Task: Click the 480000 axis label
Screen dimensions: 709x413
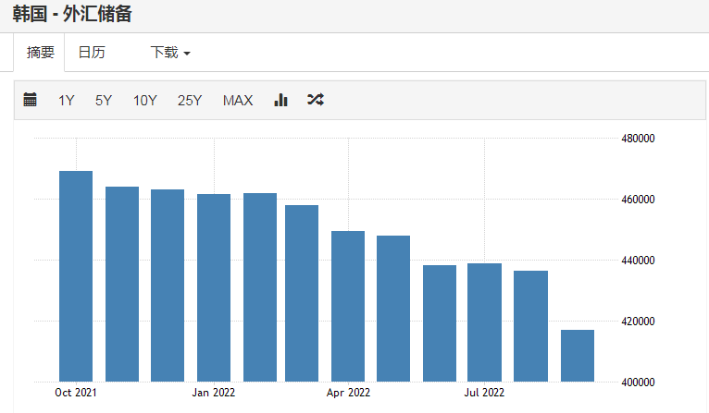Action: 638,138
